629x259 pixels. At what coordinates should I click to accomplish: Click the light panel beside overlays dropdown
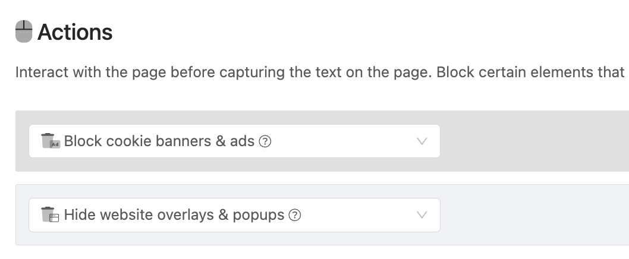533,215
